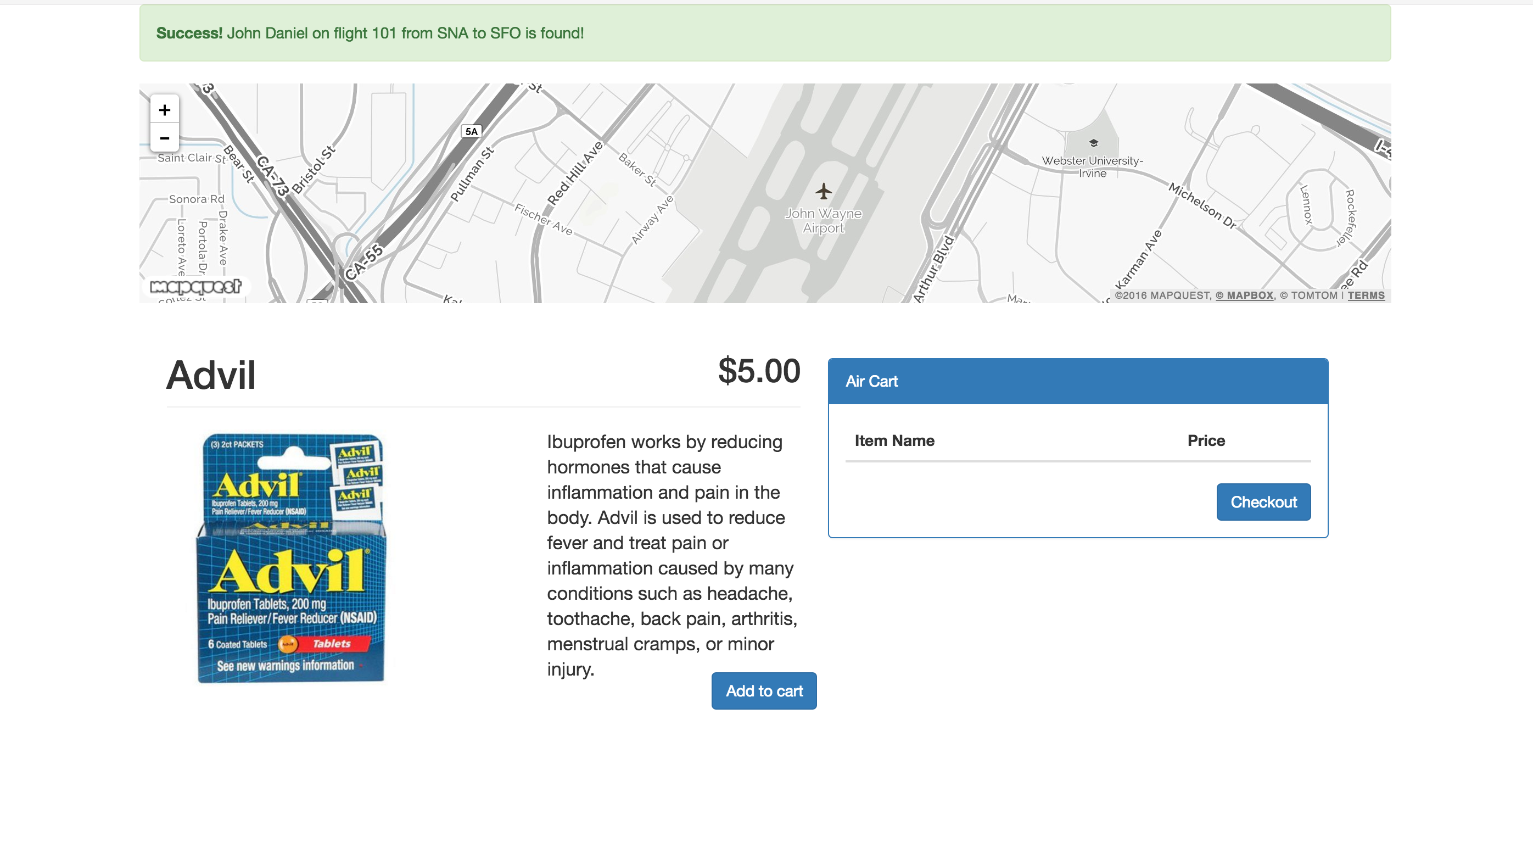Click the Air Cart panel header

pyautogui.click(x=1077, y=381)
